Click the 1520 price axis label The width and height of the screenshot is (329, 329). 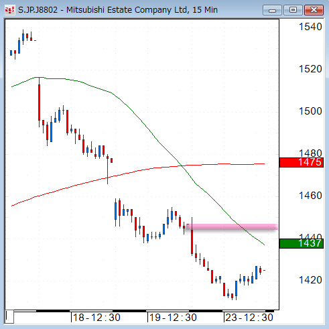pos(310,69)
